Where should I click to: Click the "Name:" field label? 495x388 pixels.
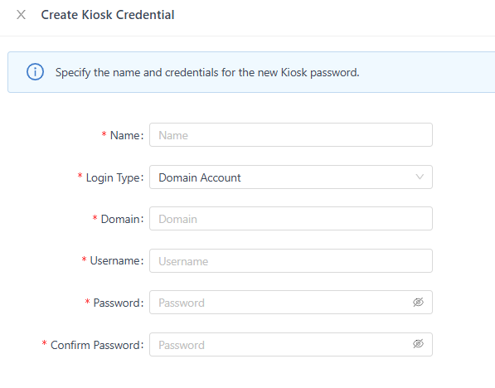(x=127, y=135)
